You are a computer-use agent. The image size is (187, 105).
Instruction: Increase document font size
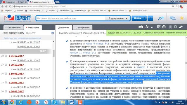coord(147,27)
